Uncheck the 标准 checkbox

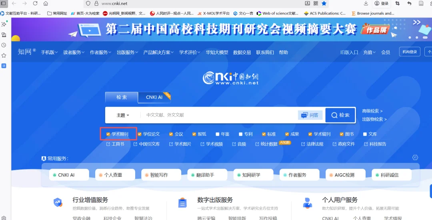(264, 134)
